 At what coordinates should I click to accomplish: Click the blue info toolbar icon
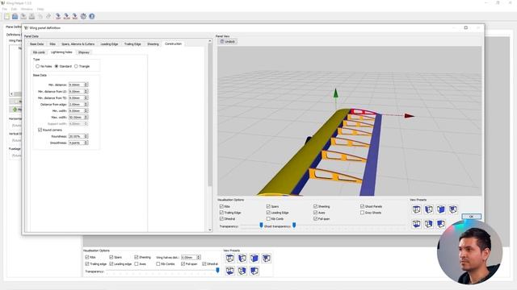point(91,16)
